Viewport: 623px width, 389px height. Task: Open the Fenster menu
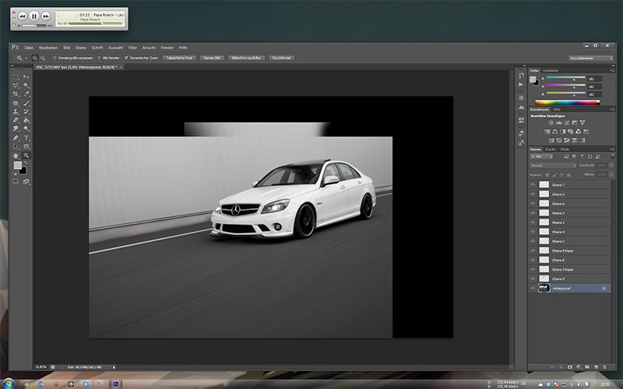[167, 47]
